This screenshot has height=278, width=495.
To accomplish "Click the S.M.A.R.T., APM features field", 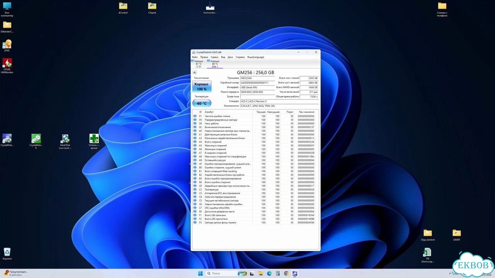I will point(279,106).
